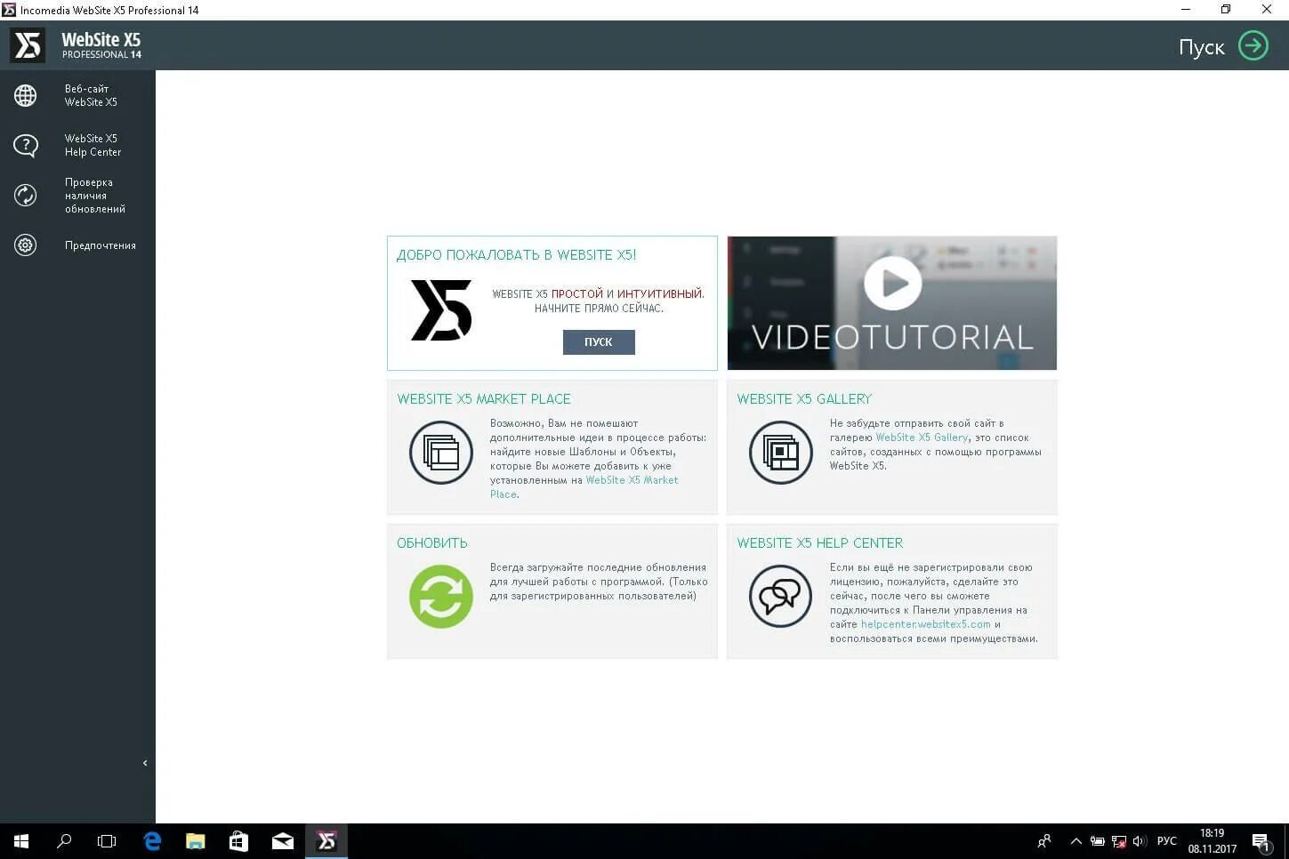
Task: Open Microsoft Store from the taskbar
Action: point(238,841)
